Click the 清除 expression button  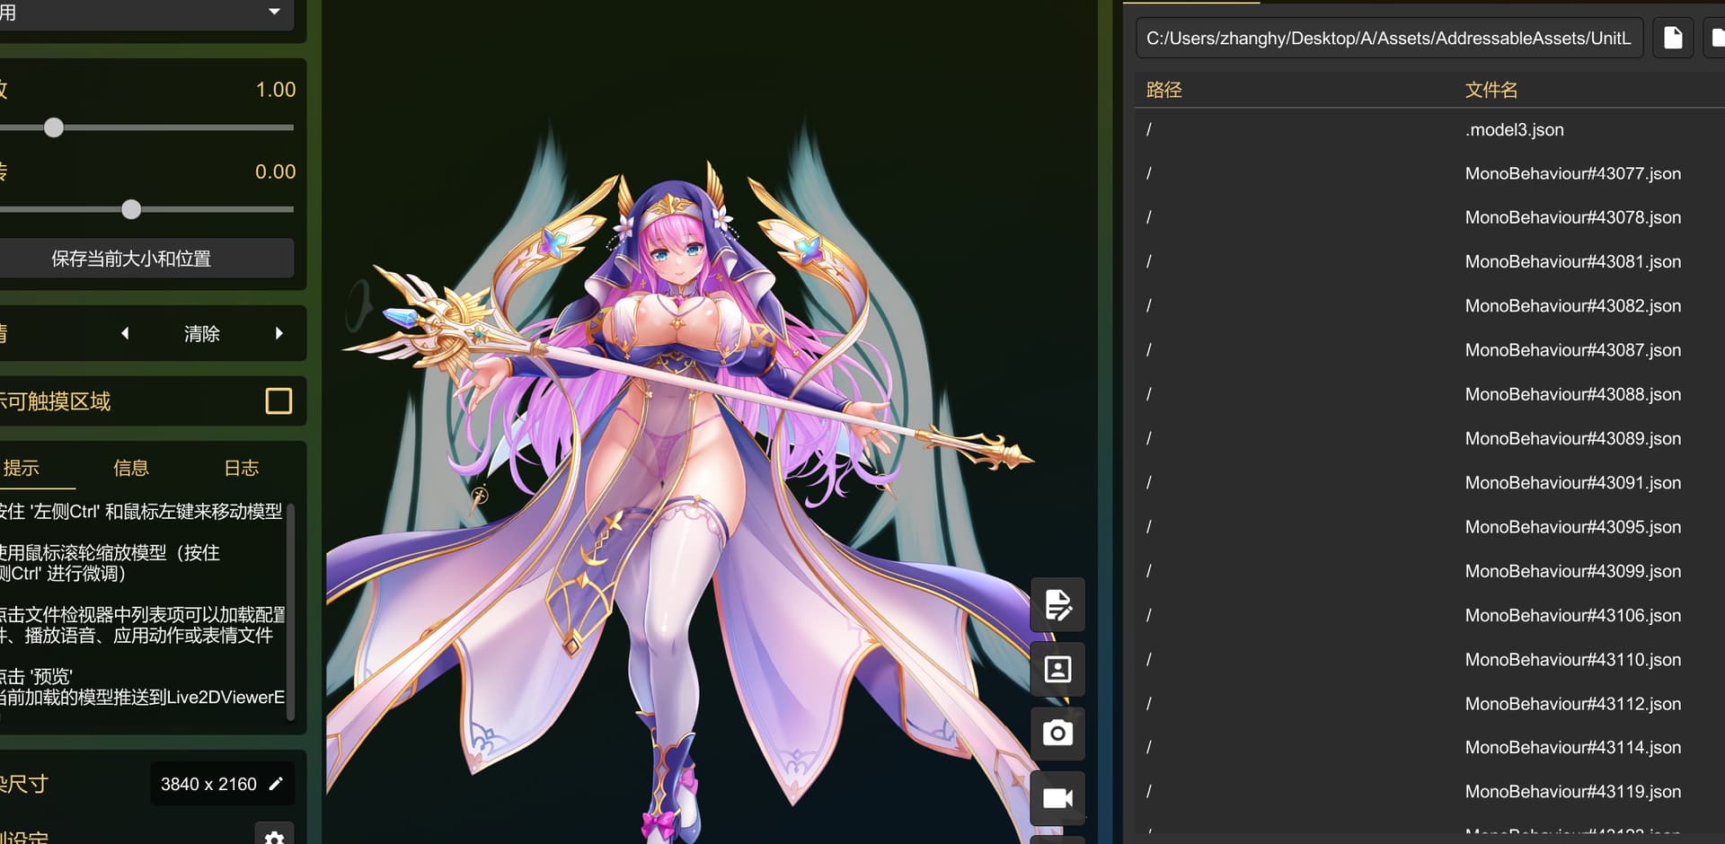point(202,334)
